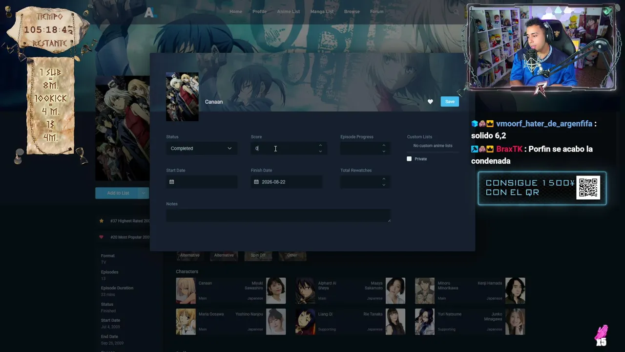Increment Episode Progress with the up arrow
This screenshot has height=352, width=625.
click(384, 145)
